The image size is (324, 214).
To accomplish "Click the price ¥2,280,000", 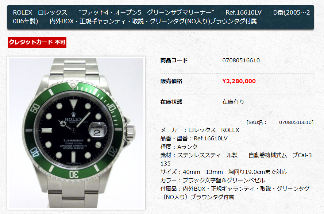I will click(x=239, y=81).
